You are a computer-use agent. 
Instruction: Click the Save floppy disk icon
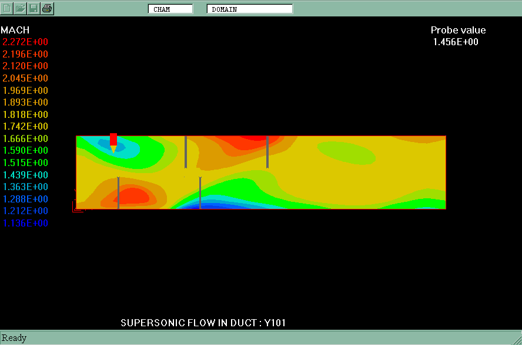(x=34, y=8)
